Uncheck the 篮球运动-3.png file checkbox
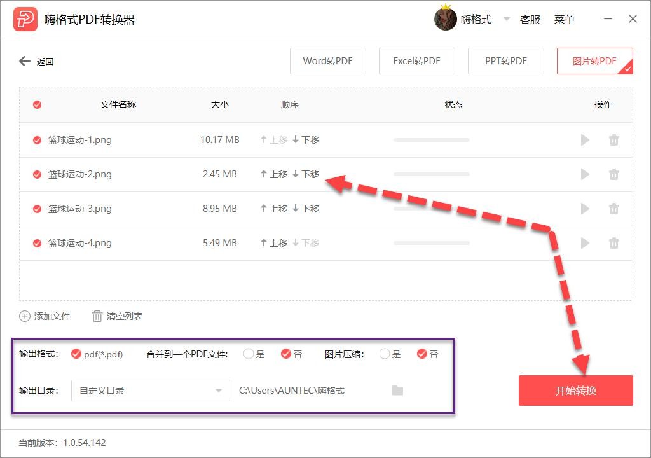651x458 pixels. (x=38, y=209)
